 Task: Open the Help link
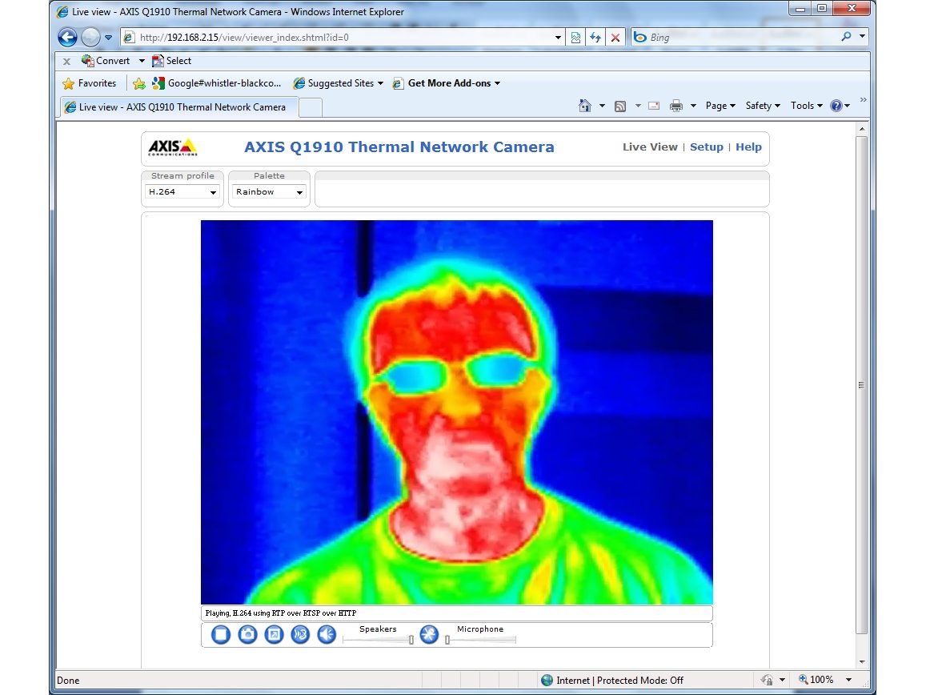tap(748, 147)
